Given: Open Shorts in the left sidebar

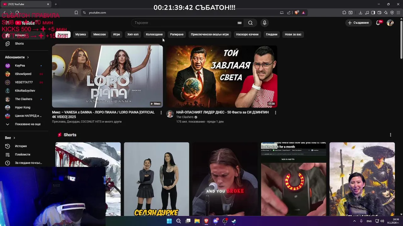Looking at the screenshot, I should [25, 44].
